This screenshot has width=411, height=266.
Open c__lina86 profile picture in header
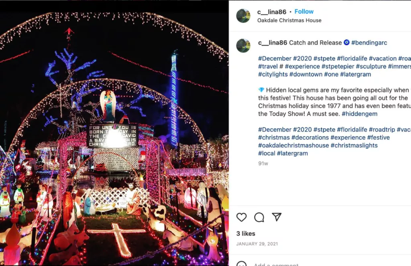coord(243,16)
